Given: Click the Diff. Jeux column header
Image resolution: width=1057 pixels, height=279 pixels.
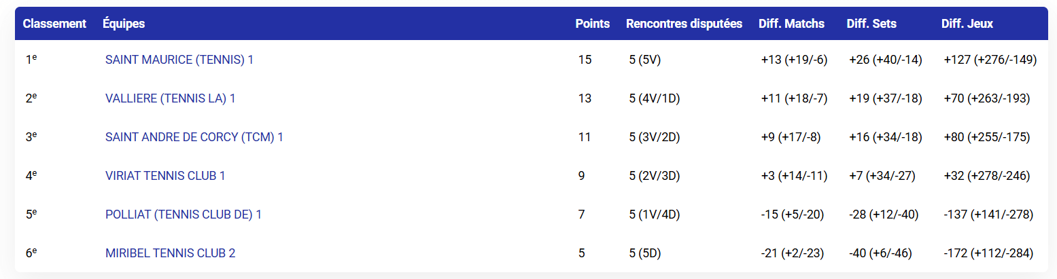Looking at the screenshot, I should pos(967,24).
